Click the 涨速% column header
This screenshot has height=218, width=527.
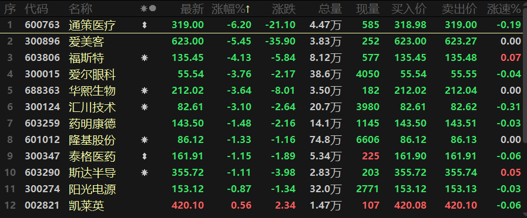(x=504, y=9)
